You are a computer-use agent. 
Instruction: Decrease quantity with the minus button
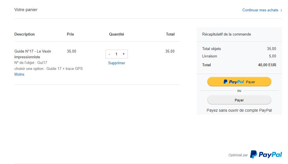[x=109, y=54]
